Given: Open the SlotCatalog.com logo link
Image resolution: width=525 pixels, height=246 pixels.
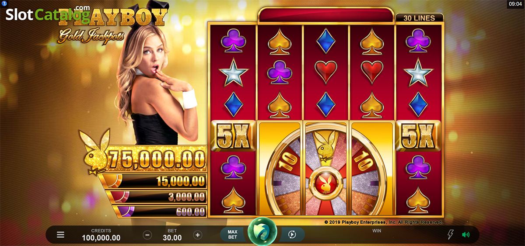Looking at the screenshot, I should [47, 14].
